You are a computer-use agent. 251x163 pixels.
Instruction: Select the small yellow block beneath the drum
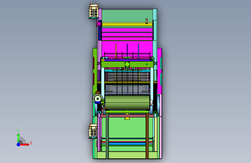[x=127, y=118]
